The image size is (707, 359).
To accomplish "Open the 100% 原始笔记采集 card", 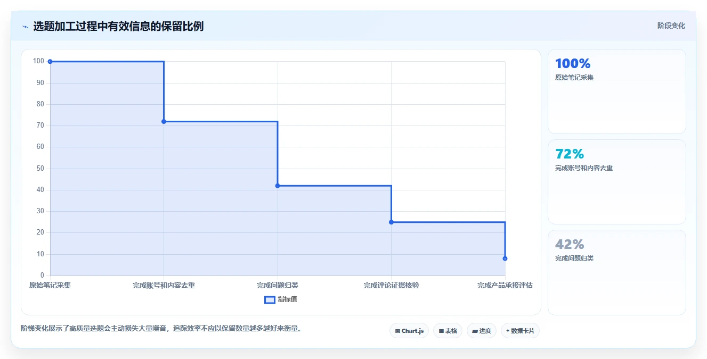I will tap(616, 91).
